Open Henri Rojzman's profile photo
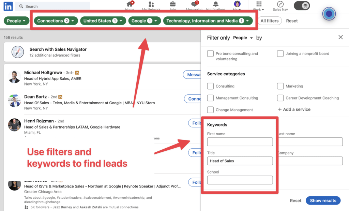349x211 pixels. 14,125
